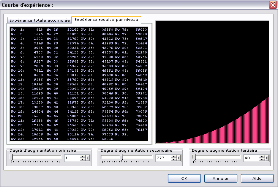Image resolution: width=278 pixels, height=187 pixels.
Task: Focus the secondary augmentation field showing 777
Action: click(x=162, y=158)
